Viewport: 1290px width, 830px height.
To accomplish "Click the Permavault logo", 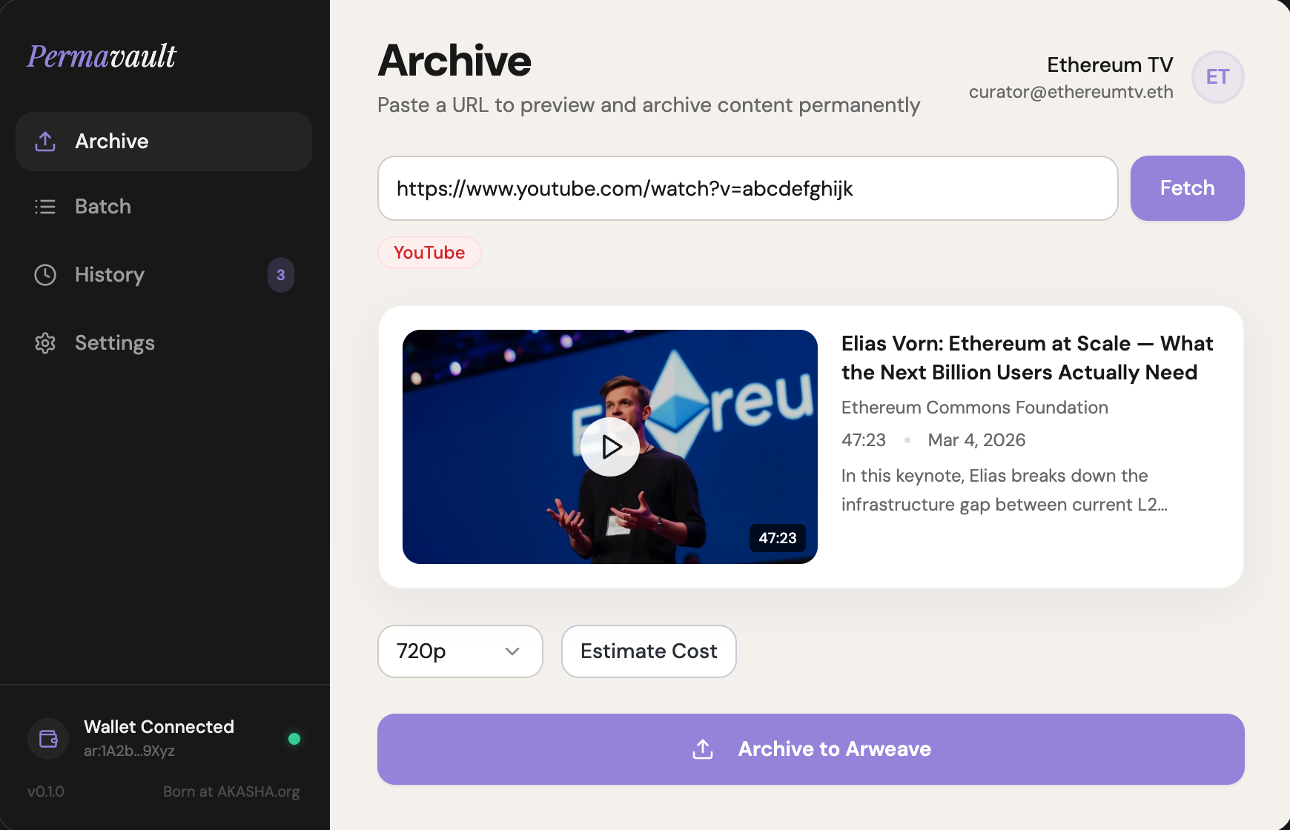I will [x=101, y=56].
